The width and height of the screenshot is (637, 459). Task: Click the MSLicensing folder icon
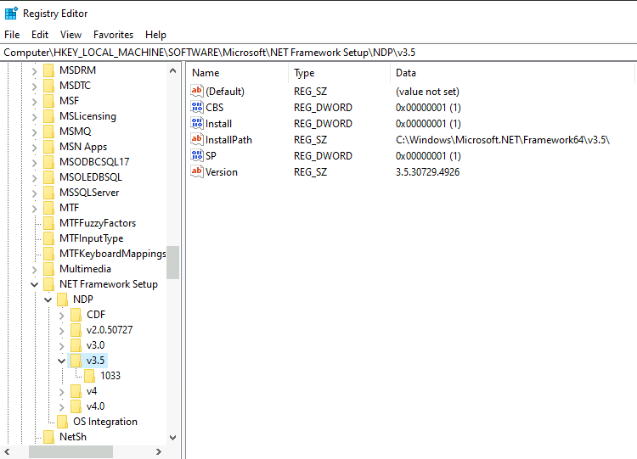click(48, 116)
